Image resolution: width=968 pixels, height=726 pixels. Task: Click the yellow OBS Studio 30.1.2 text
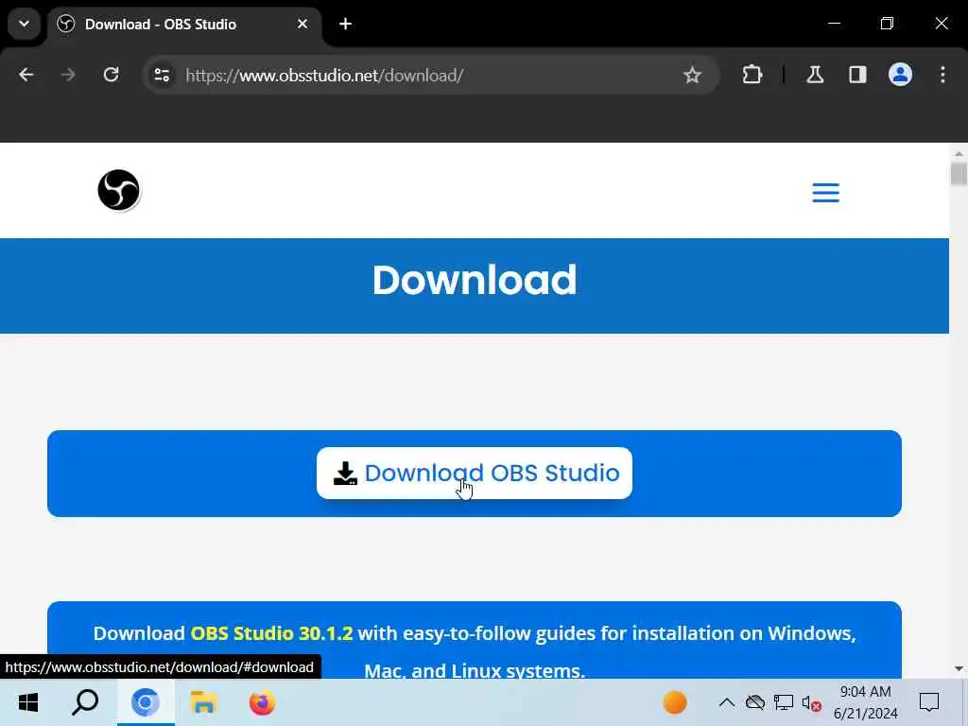pos(271,633)
